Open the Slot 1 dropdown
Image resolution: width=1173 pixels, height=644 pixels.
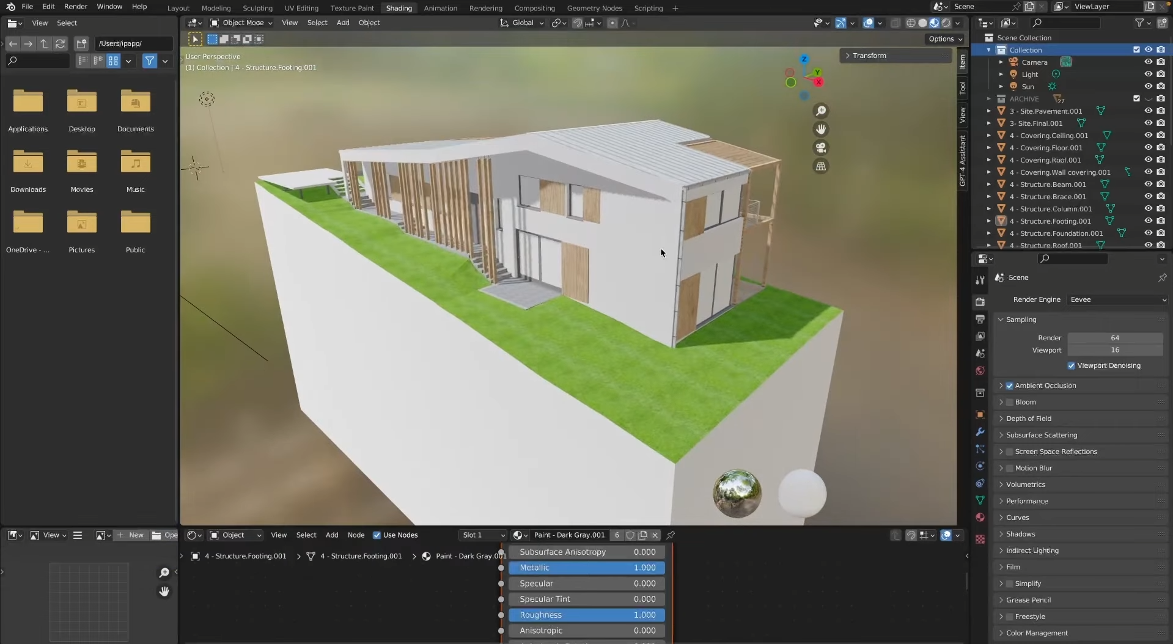pyautogui.click(x=483, y=535)
